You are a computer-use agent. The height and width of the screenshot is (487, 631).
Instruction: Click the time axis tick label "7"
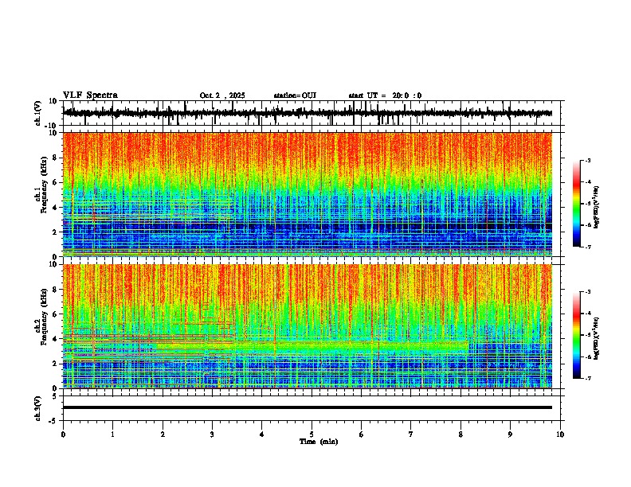point(411,434)
